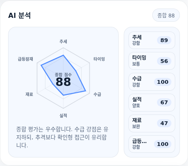
Task: Open the 타이밍 score card
Action: point(152,61)
